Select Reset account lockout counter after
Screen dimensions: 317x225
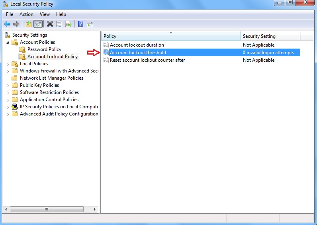[147, 60]
